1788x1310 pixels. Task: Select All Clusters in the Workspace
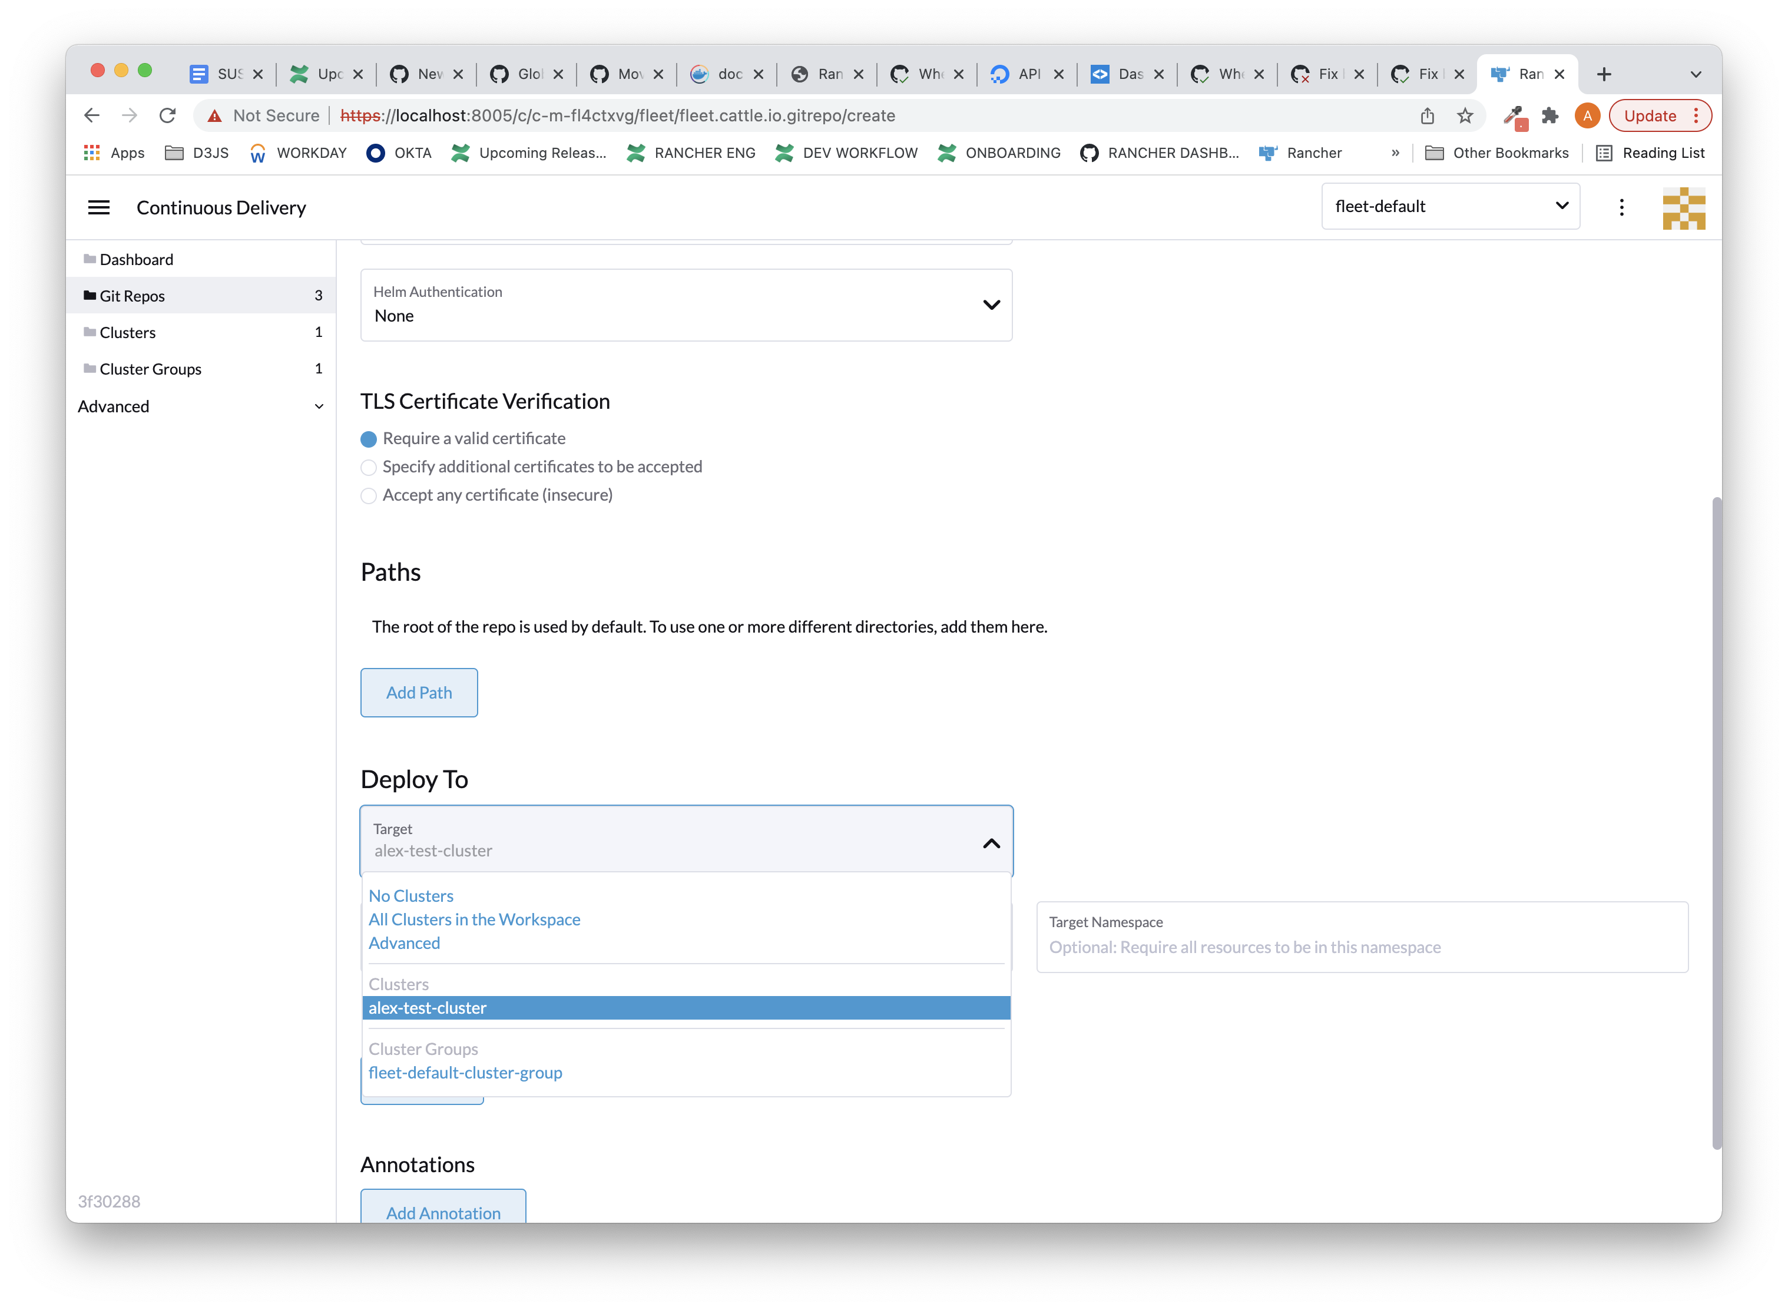click(x=474, y=919)
